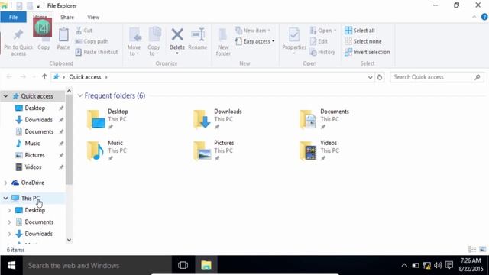The width and height of the screenshot is (489, 275).
Task: Select Pictures in sidebar
Action: point(34,155)
